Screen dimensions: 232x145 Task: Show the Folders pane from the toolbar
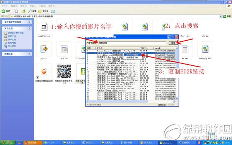coord(43,11)
